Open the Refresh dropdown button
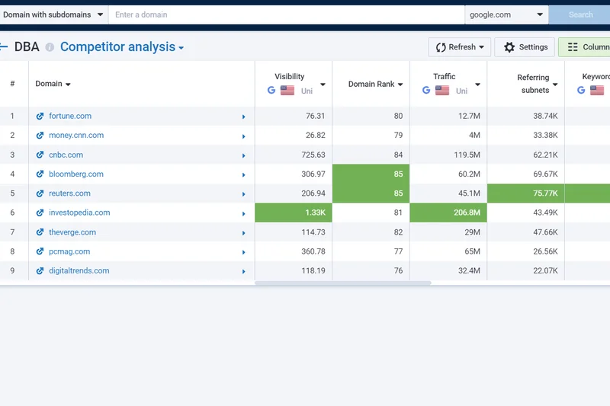610x406 pixels. [459, 47]
